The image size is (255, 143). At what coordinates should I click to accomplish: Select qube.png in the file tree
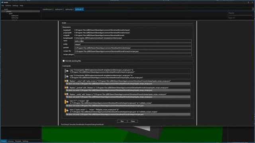coord(15,17)
